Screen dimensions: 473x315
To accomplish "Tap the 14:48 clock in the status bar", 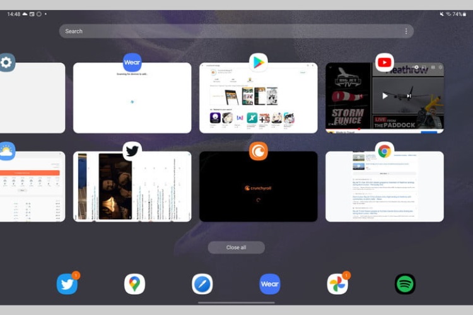I will [14, 14].
